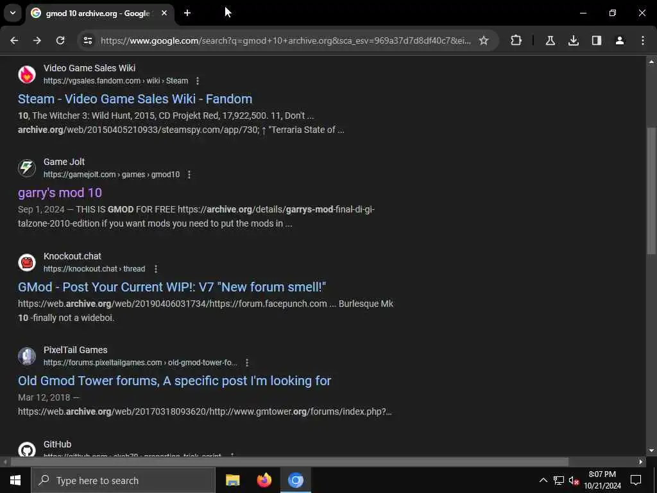Screen dimensions: 657x493
Task: Open the clock showing 8:07 PM
Action: pos(602,480)
